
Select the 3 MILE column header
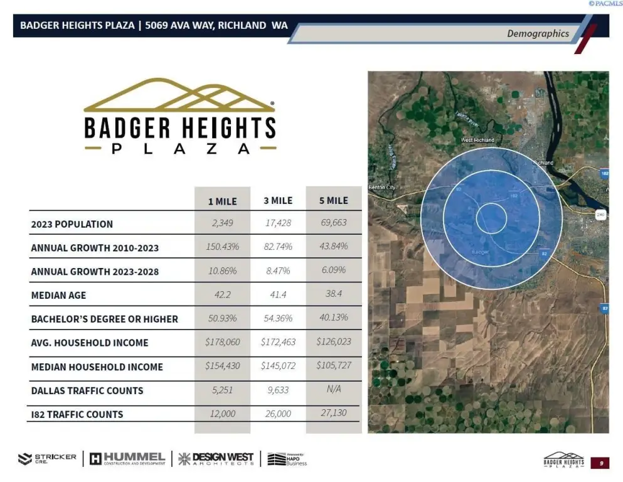[x=278, y=201]
